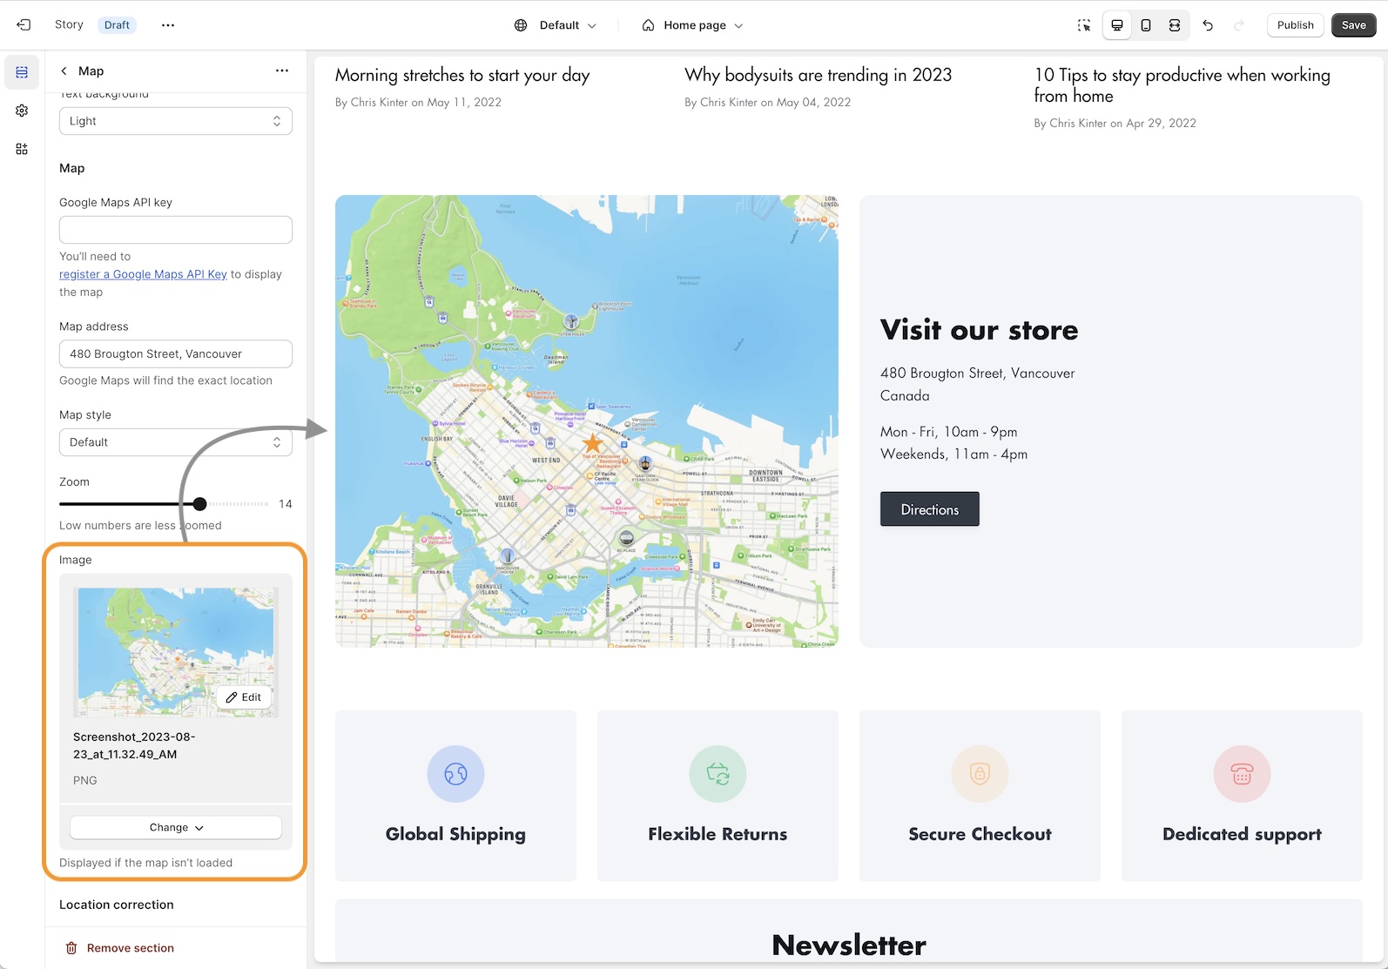Undo the last change

tap(1208, 25)
